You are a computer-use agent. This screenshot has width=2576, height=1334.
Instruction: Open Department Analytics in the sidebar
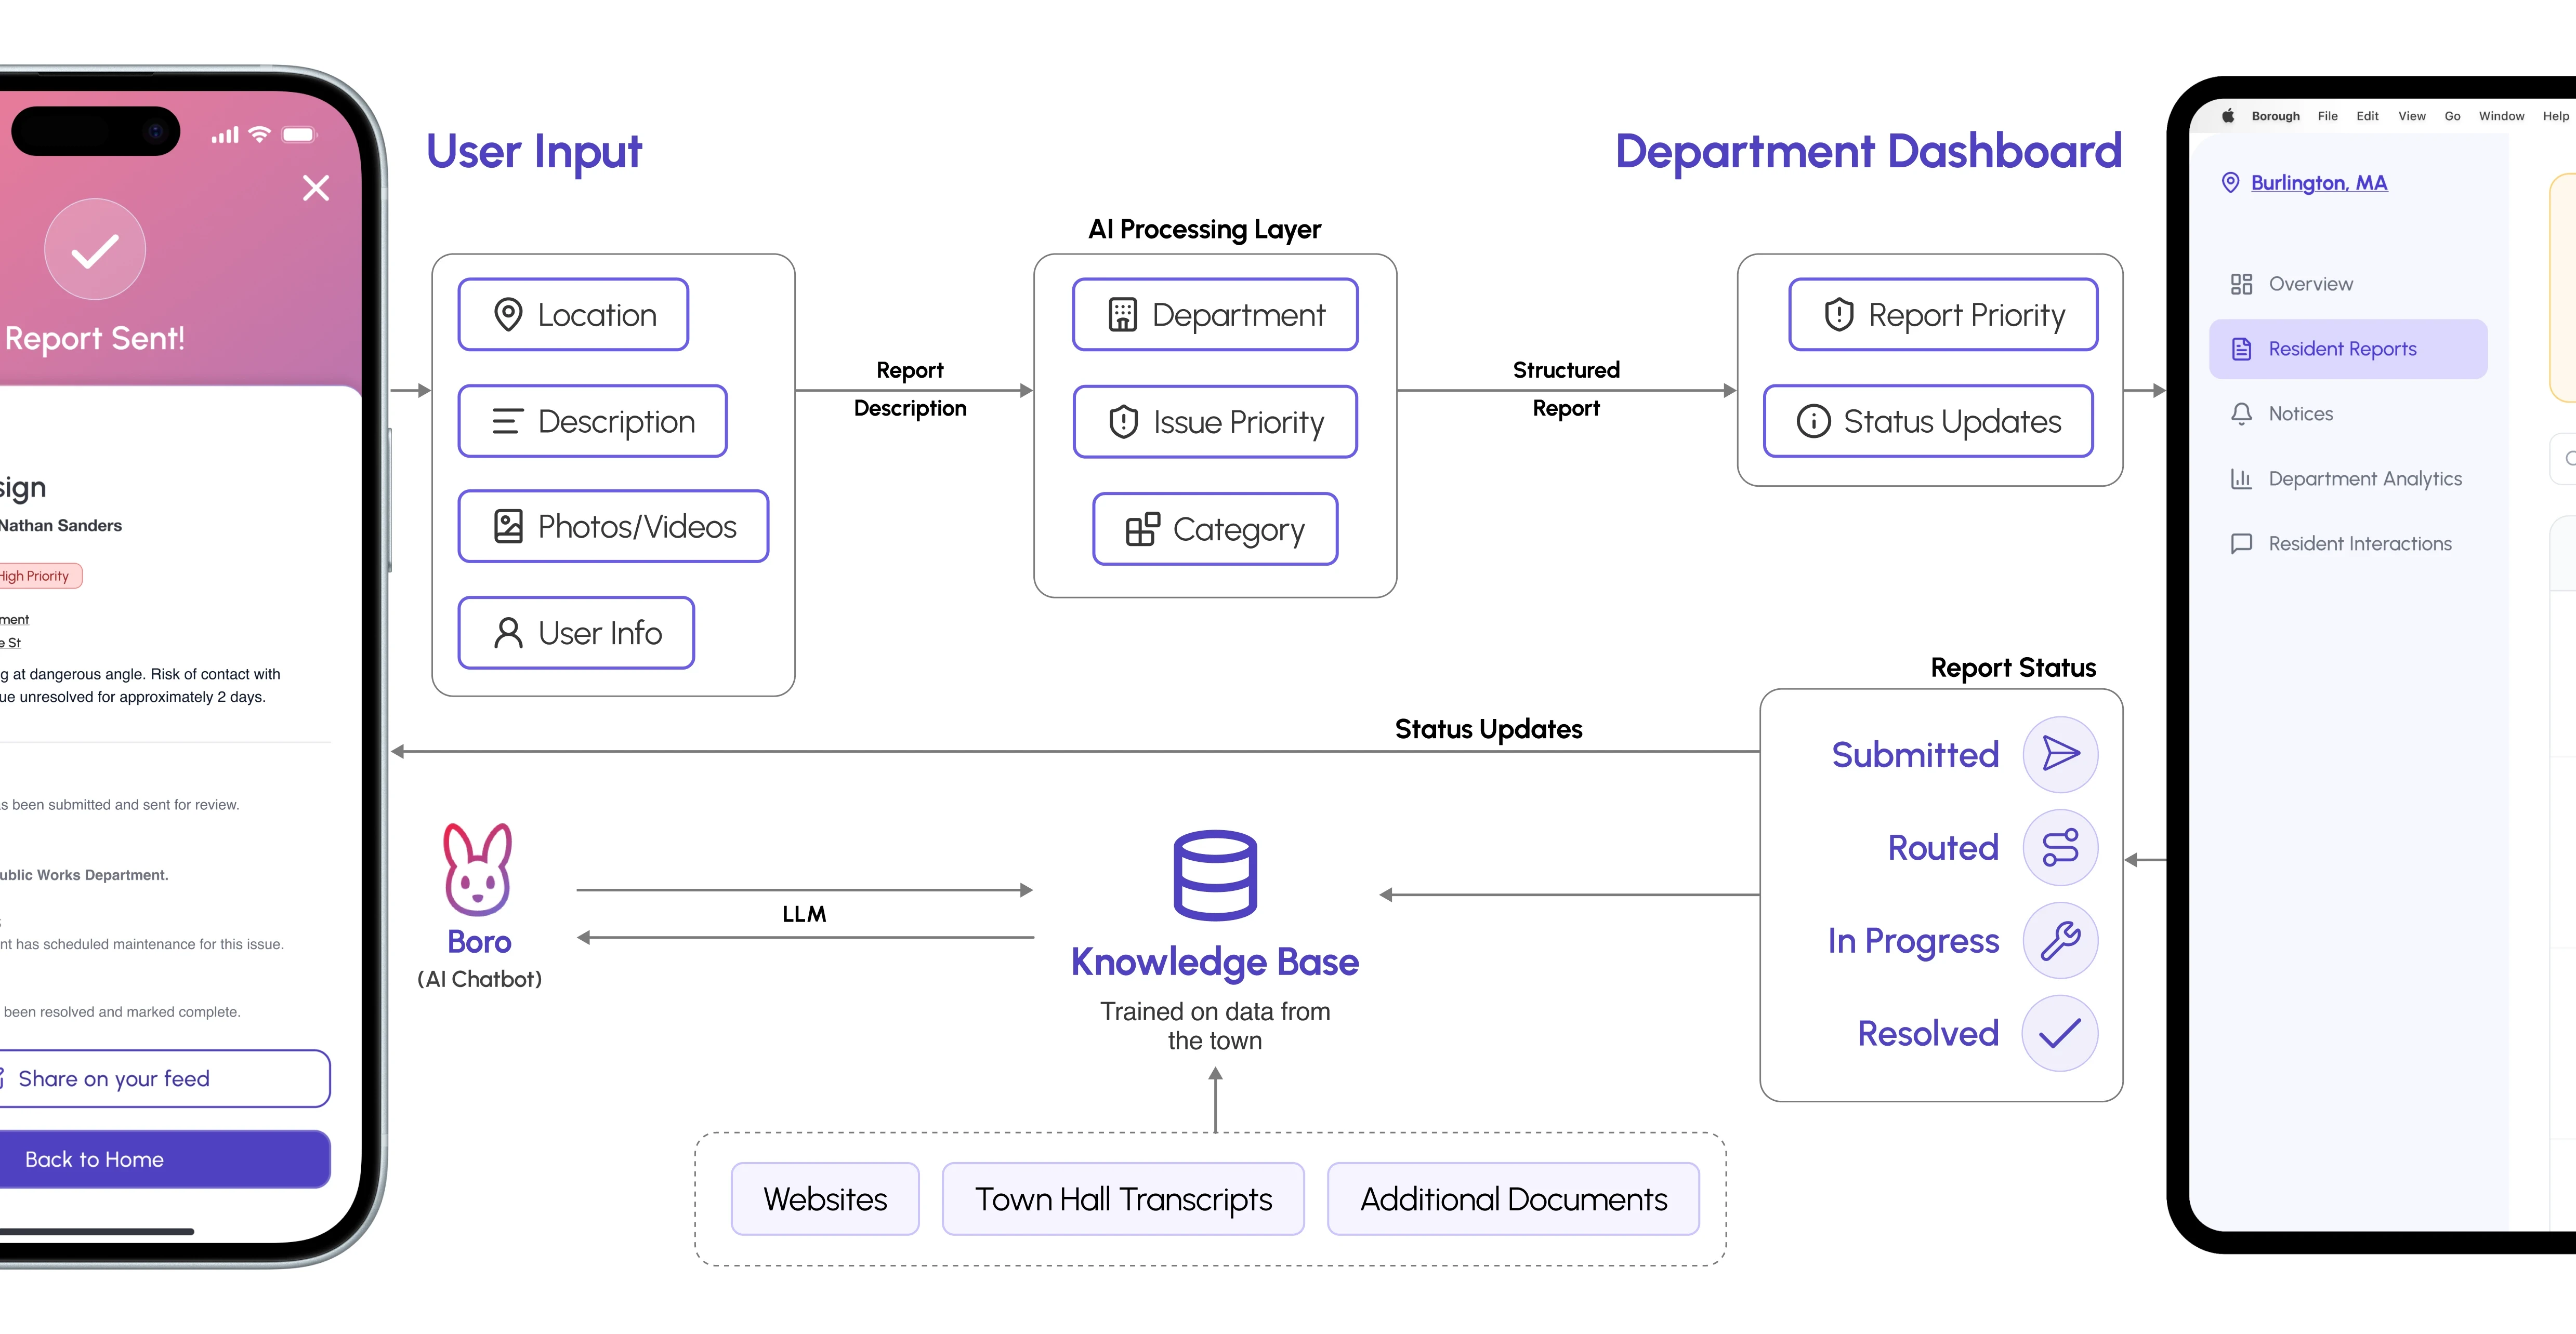click(2364, 478)
